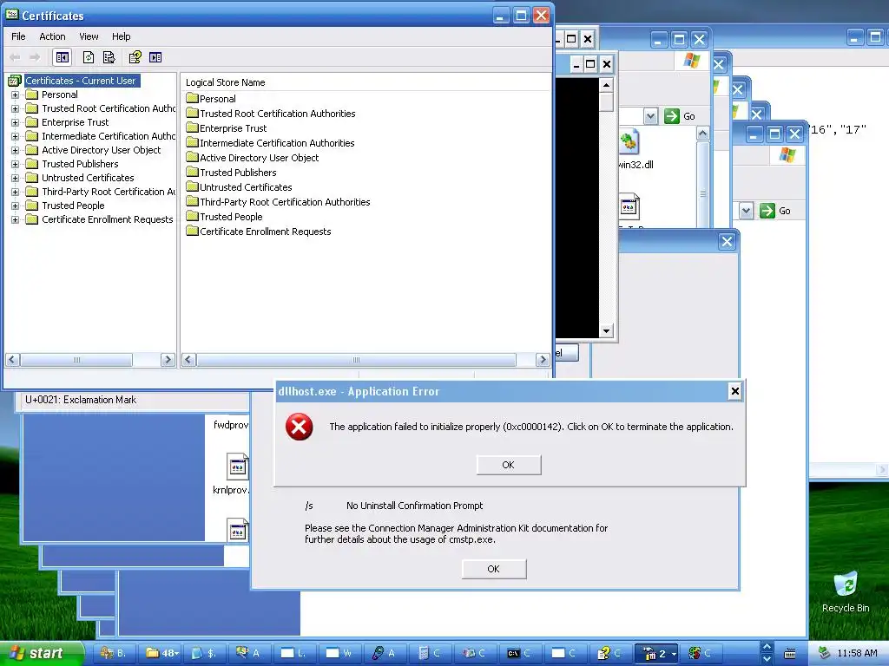This screenshot has height=666, width=889.
Task: Expand the Intermediate Certification Authorities tree node
Action: (16, 136)
